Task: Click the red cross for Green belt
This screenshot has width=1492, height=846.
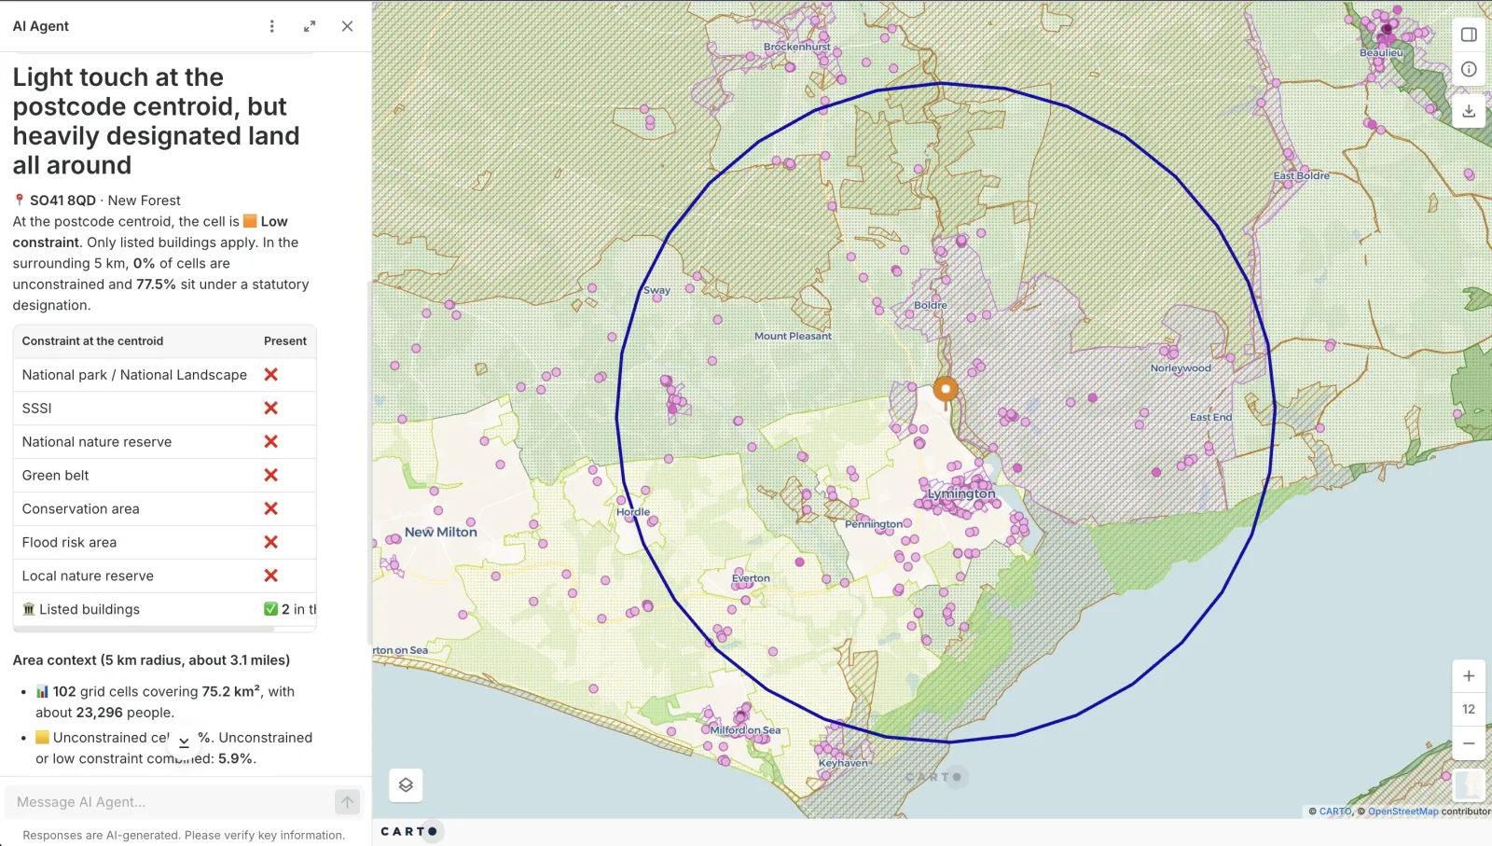Action: (271, 475)
